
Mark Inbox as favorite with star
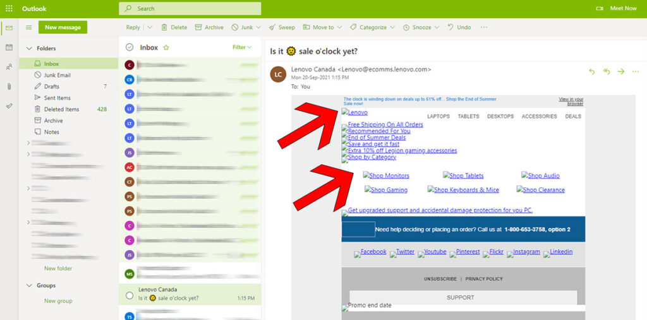166,47
